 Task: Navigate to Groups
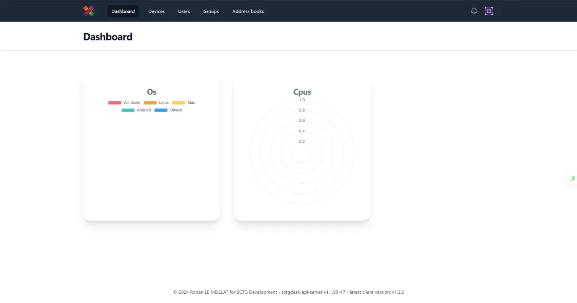click(x=211, y=11)
